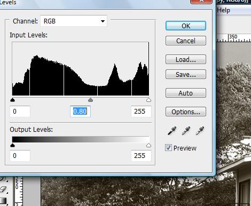Click input shadow value field 0

click(20, 112)
